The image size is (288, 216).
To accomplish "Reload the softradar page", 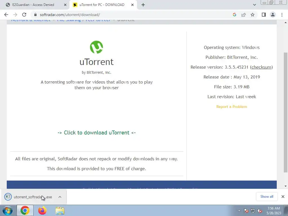I will 24,15.
